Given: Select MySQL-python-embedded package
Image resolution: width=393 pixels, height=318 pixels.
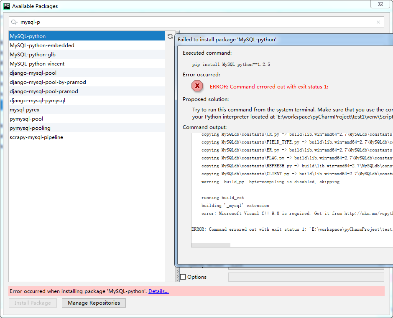Looking at the screenshot, I should 87,45.
